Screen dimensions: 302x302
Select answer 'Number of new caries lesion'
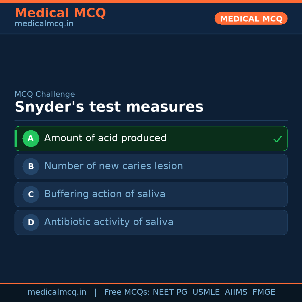pyautogui.click(x=114, y=166)
